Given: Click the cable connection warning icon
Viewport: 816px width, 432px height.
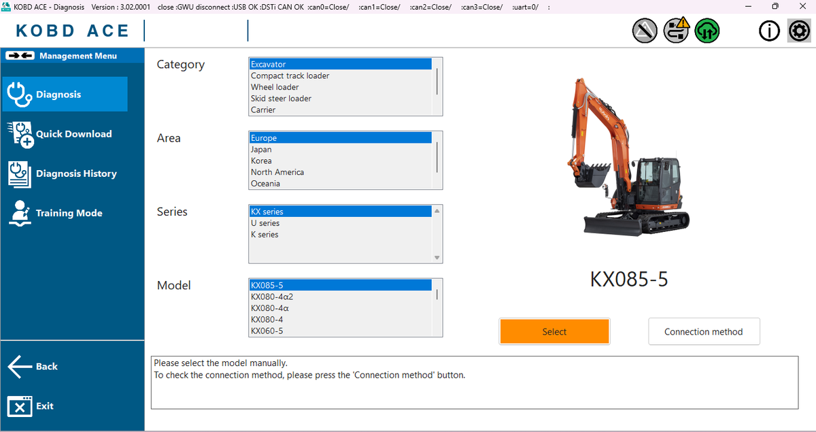Looking at the screenshot, I should (x=677, y=31).
